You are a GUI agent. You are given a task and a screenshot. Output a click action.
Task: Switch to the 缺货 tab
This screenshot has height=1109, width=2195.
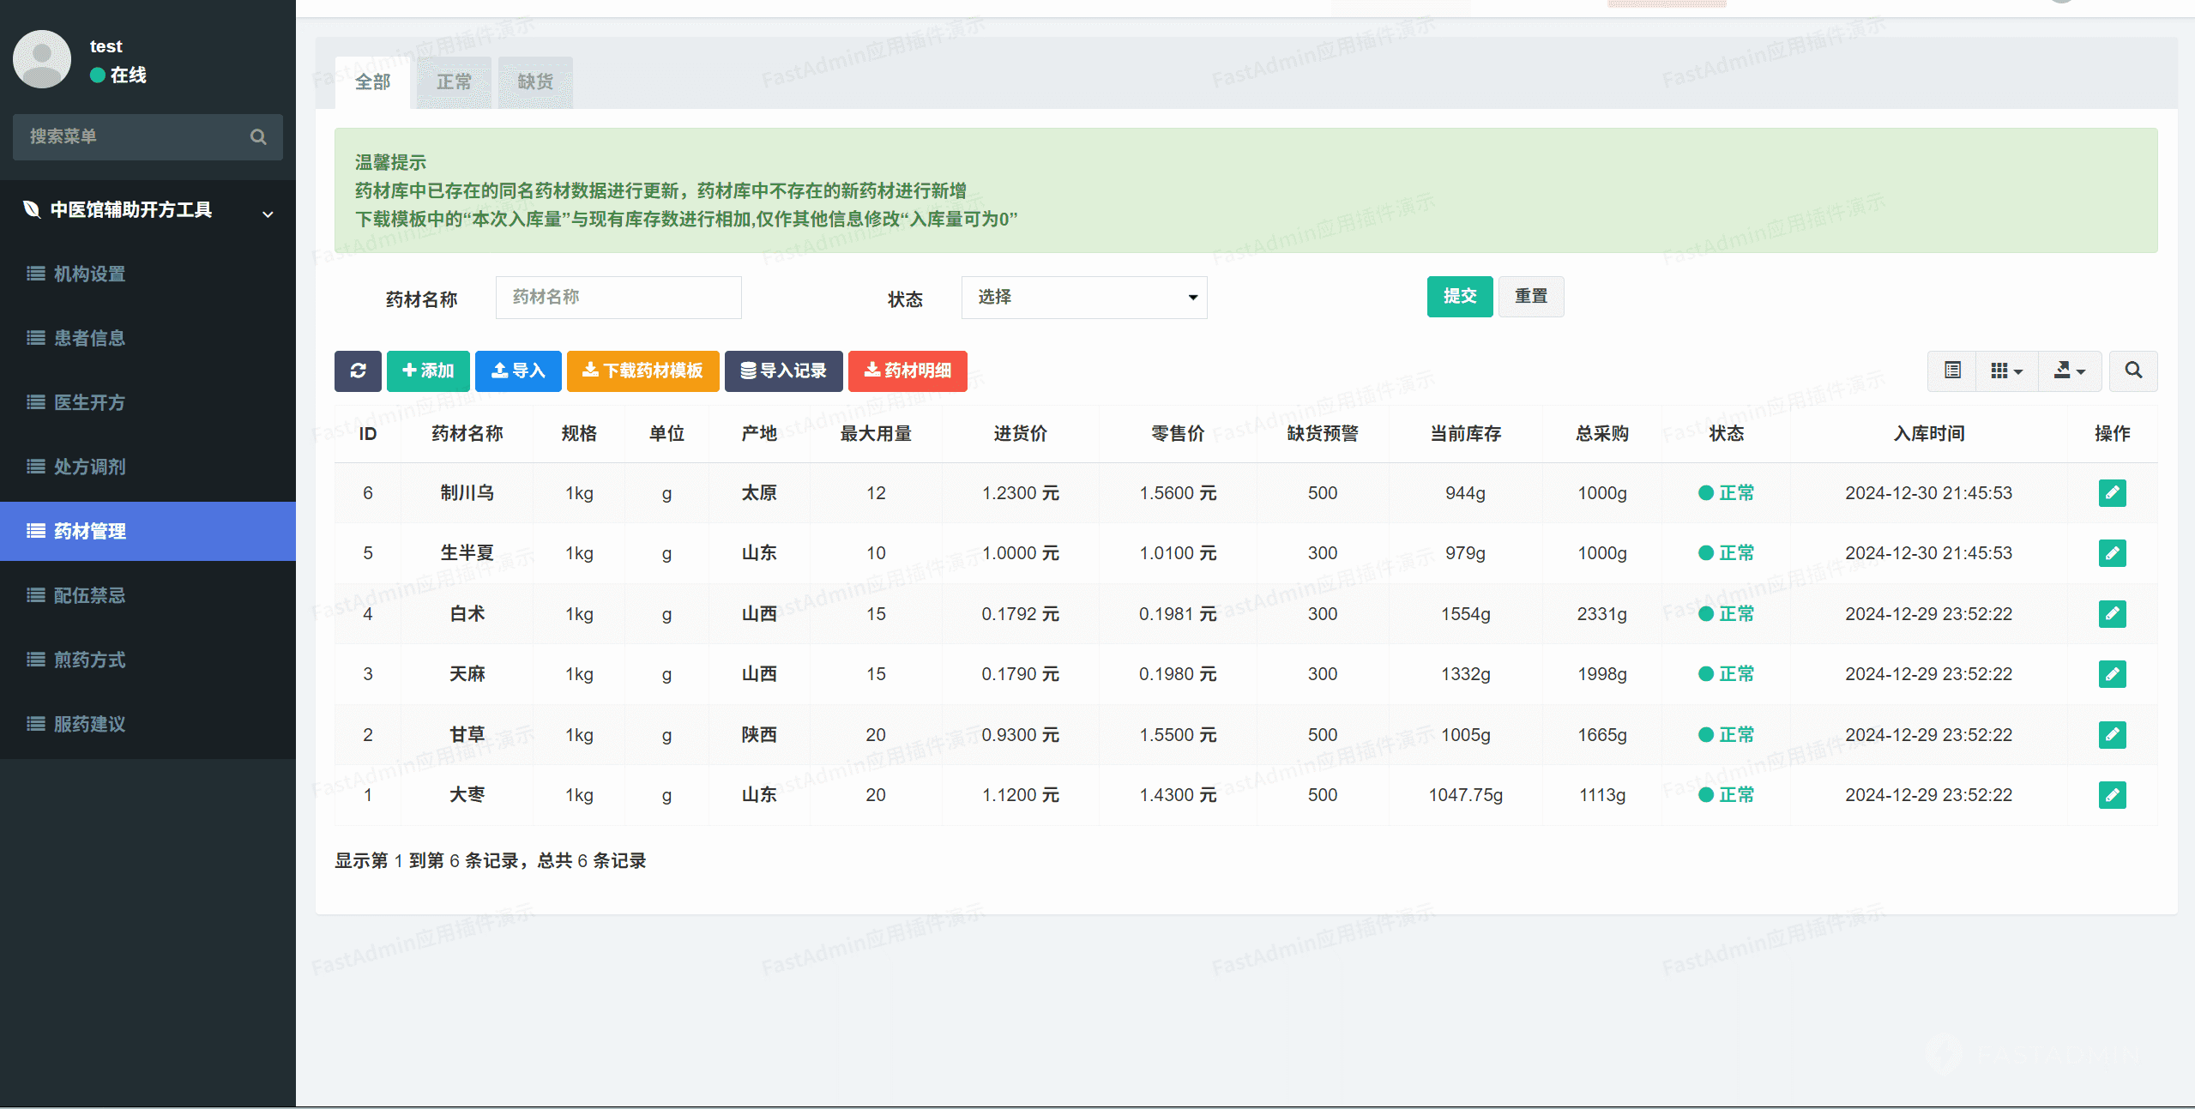[x=535, y=82]
